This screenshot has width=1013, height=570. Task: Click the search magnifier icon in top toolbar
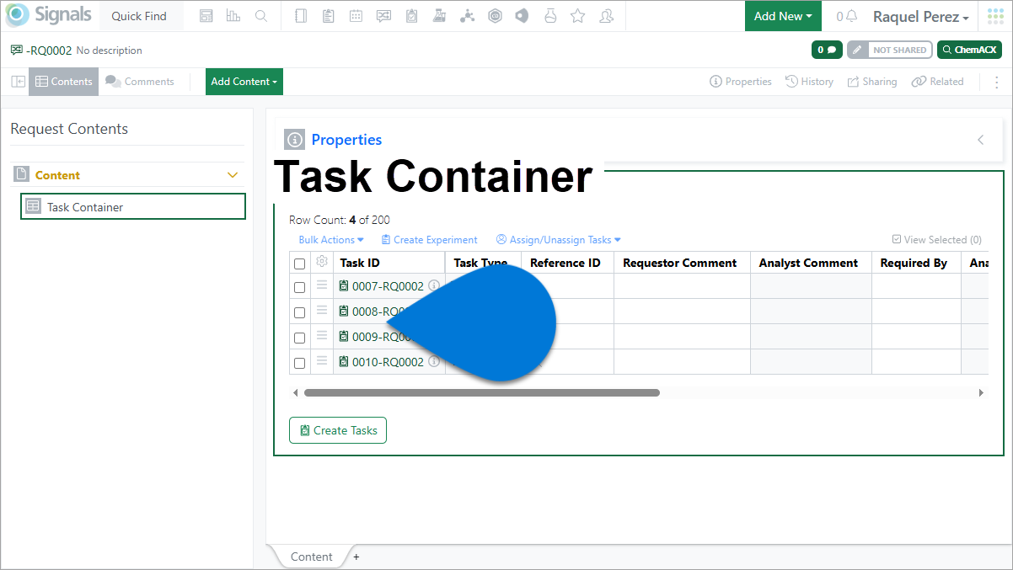[261, 16]
